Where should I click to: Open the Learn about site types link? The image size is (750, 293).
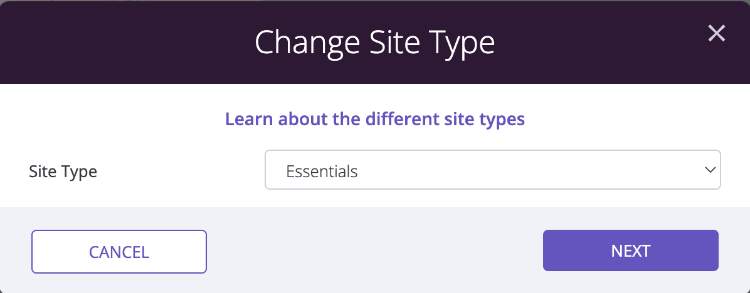pyautogui.click(x=375, y=119)
